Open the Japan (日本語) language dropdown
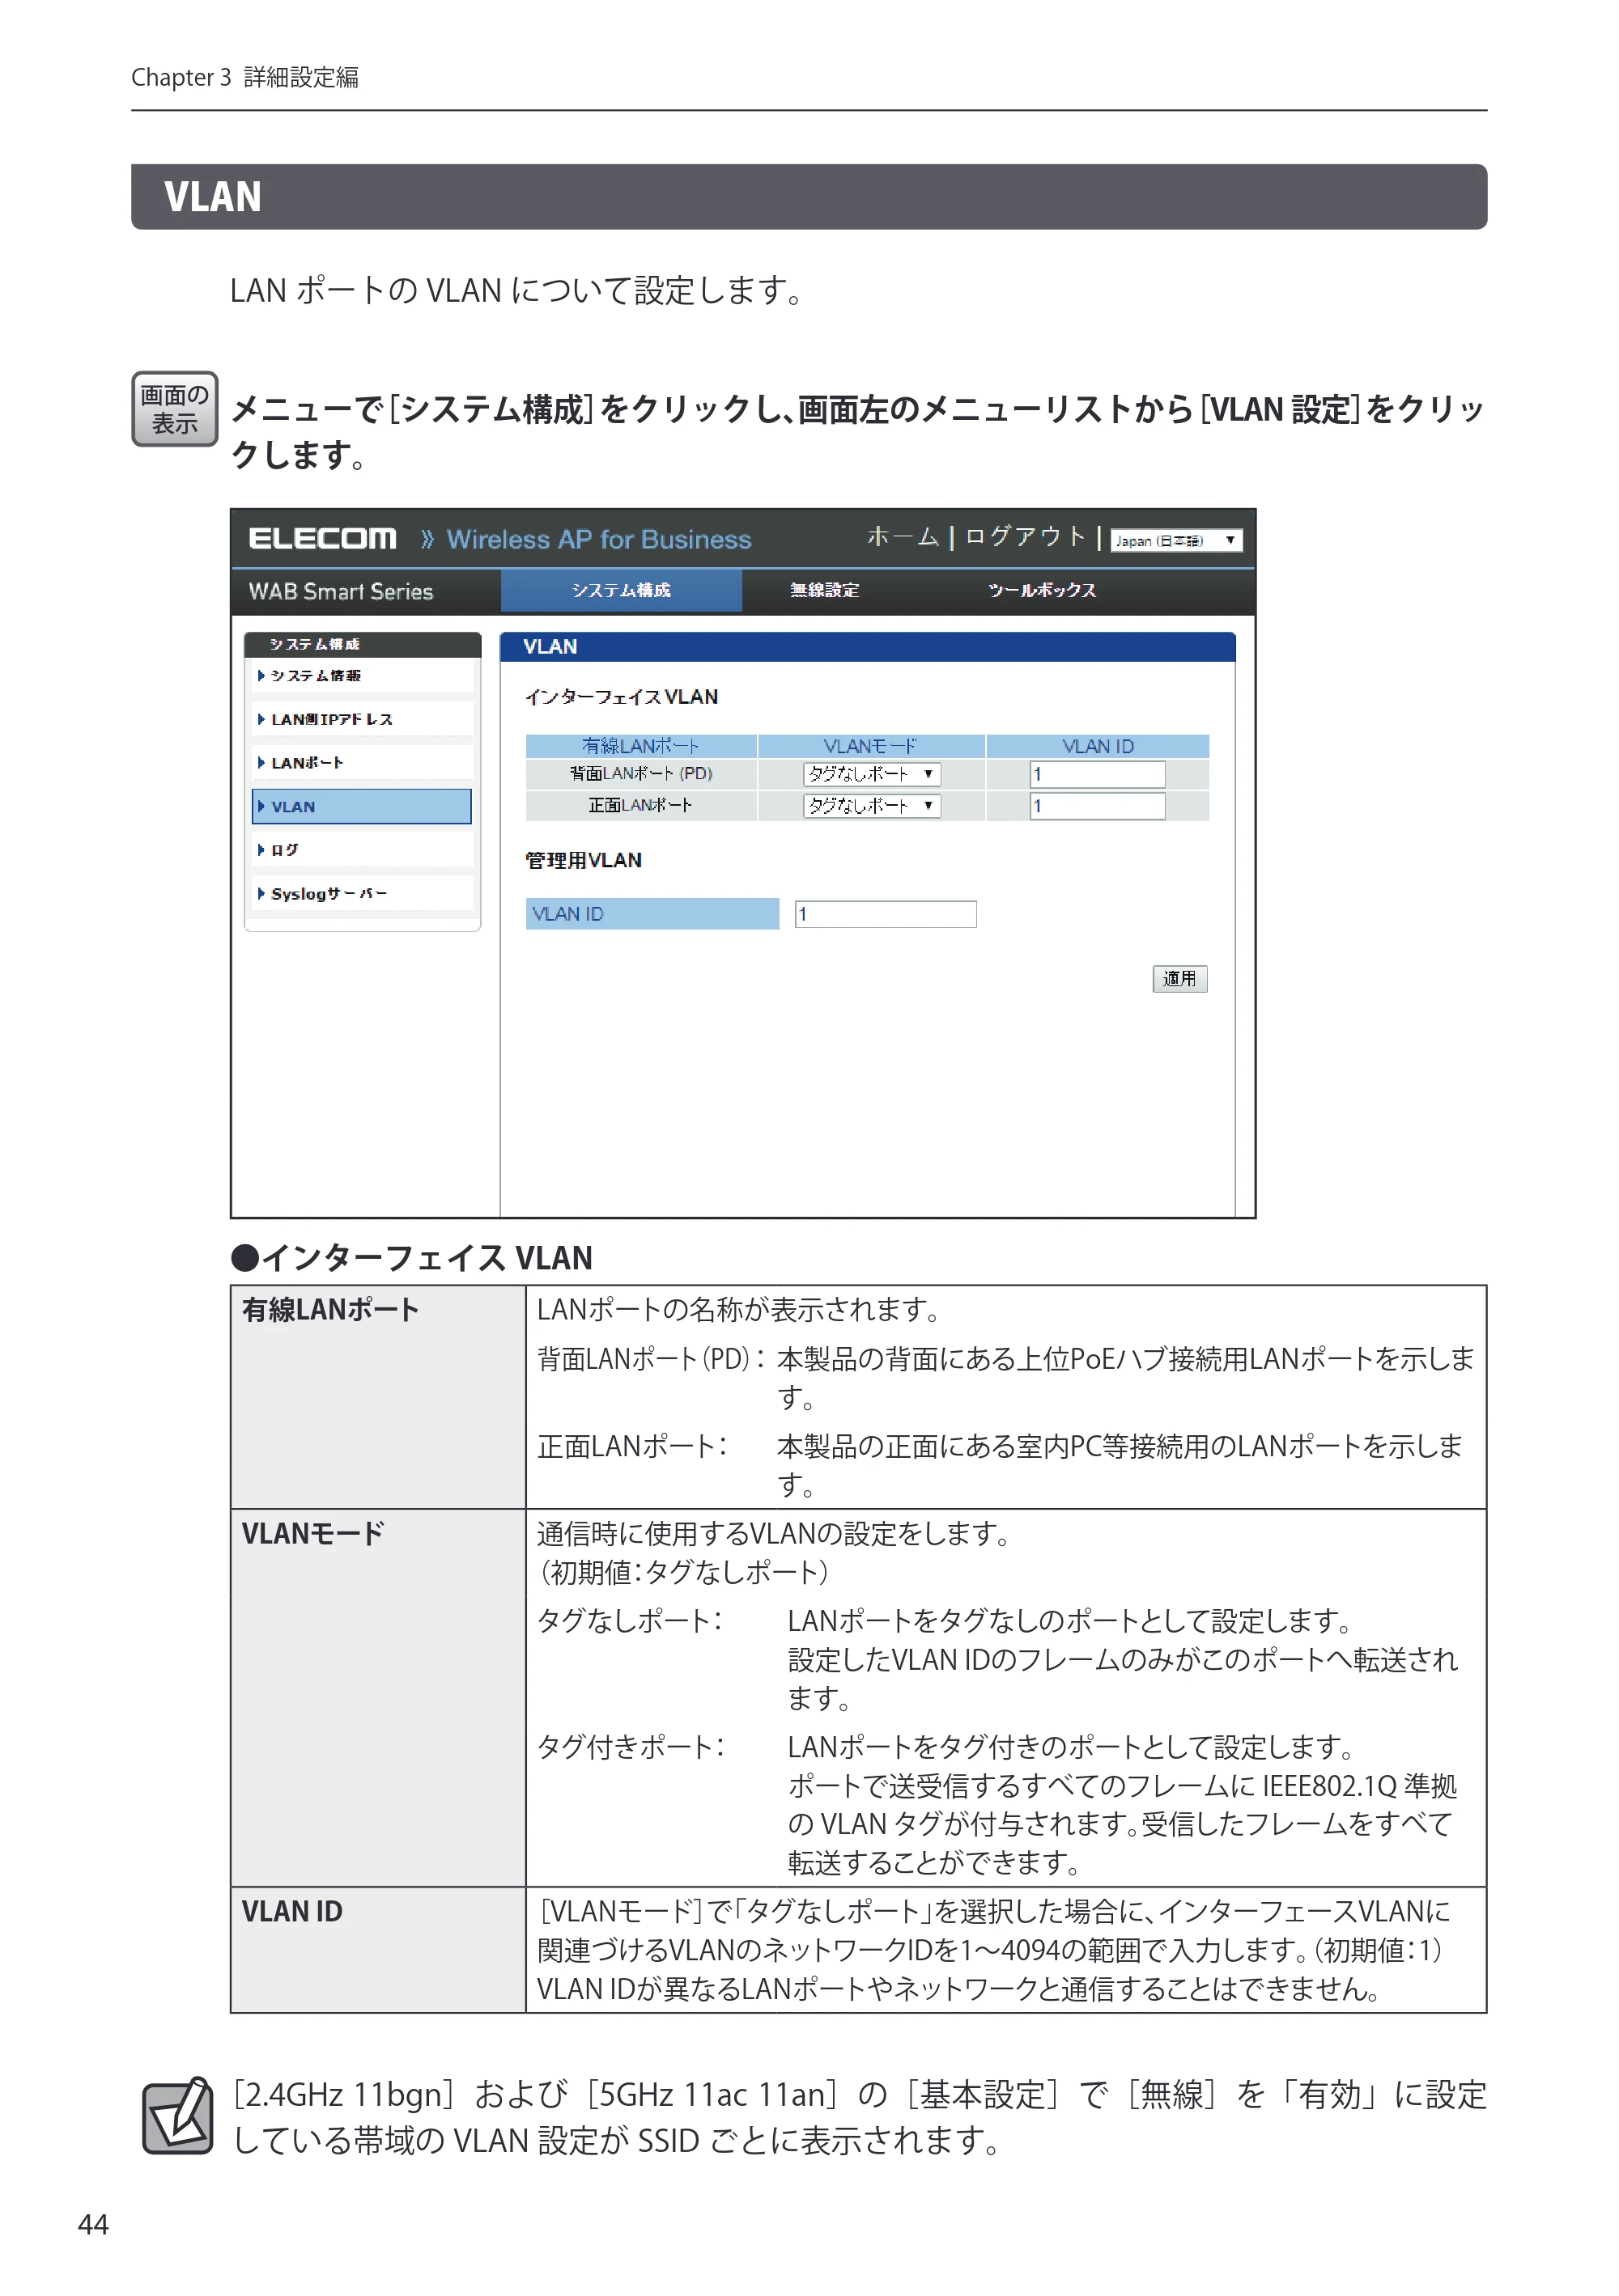This screenshot has height=2296, width=1619. [1175, 540]
